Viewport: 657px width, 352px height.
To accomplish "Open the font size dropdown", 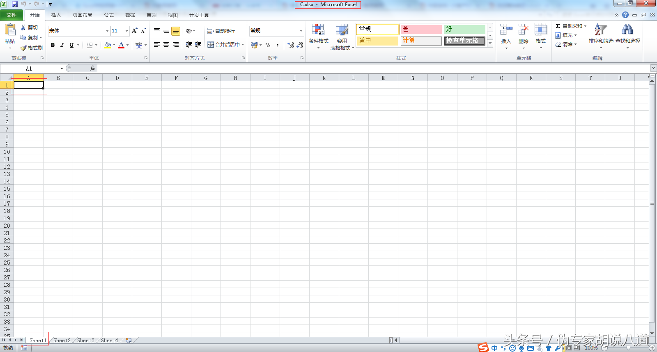I will coord(126,31).
